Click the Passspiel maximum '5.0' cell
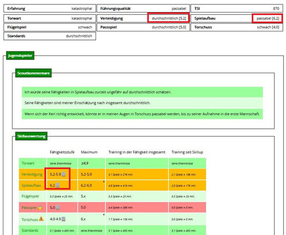The width and height of the screenshot is (286, 235). click(92, 208)
